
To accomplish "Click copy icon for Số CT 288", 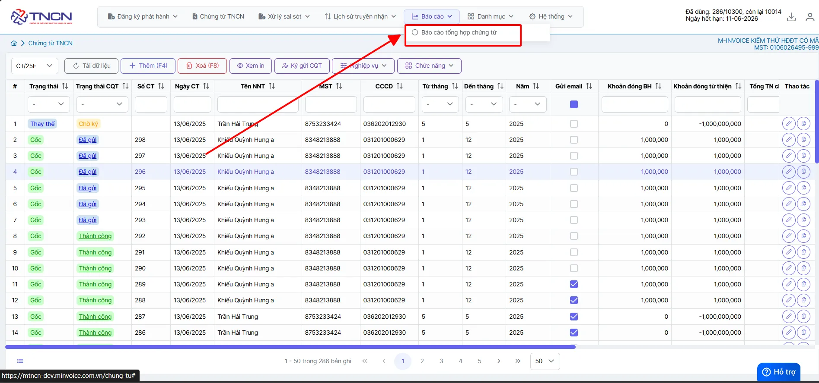I will pyautogui.click(x=803, y=300).
